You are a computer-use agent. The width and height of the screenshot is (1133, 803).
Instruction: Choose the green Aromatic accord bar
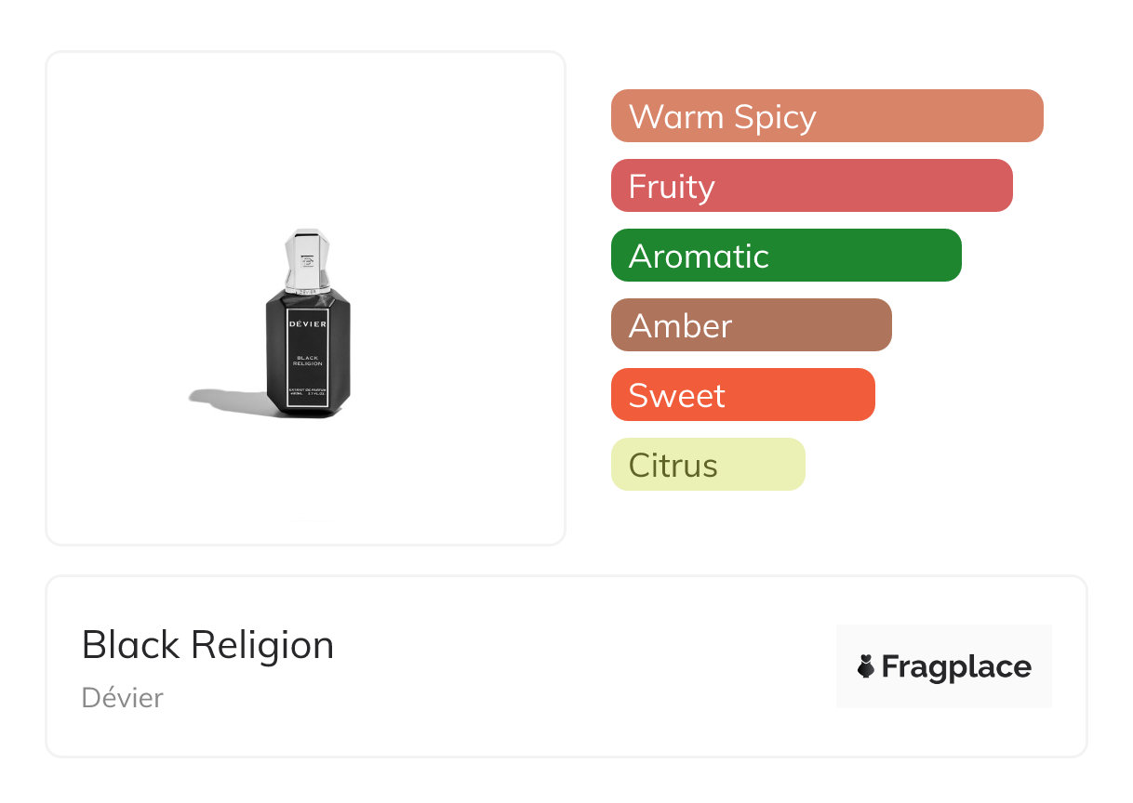pyautogui.click(x=785, y=256)
